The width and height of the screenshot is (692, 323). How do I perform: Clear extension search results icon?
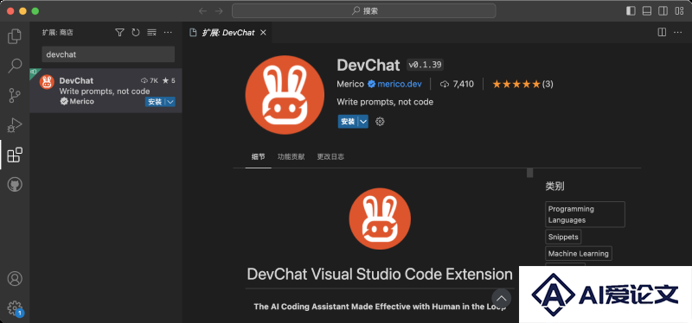click(152, 32)
